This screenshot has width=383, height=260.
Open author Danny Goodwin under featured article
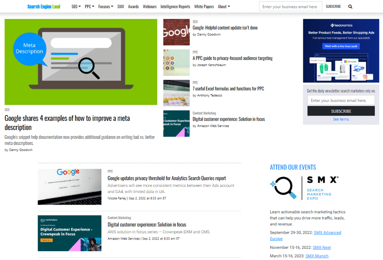pyautogui.click(x=21, y=150)
